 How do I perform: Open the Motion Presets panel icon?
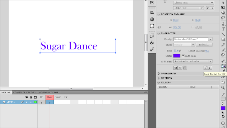[152, 49]
